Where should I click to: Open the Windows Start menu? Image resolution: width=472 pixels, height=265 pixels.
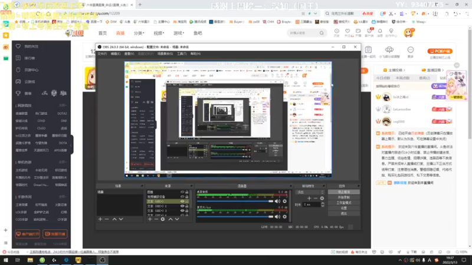pos(5,260)
